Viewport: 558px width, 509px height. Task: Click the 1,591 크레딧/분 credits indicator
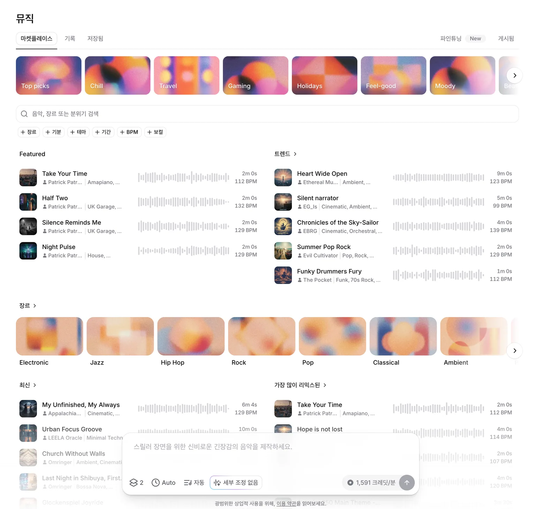point(371,483)
